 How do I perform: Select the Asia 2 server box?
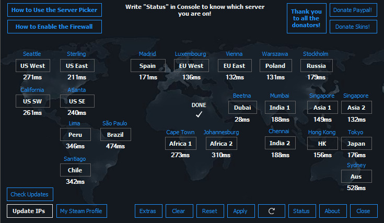pos(356,108)
